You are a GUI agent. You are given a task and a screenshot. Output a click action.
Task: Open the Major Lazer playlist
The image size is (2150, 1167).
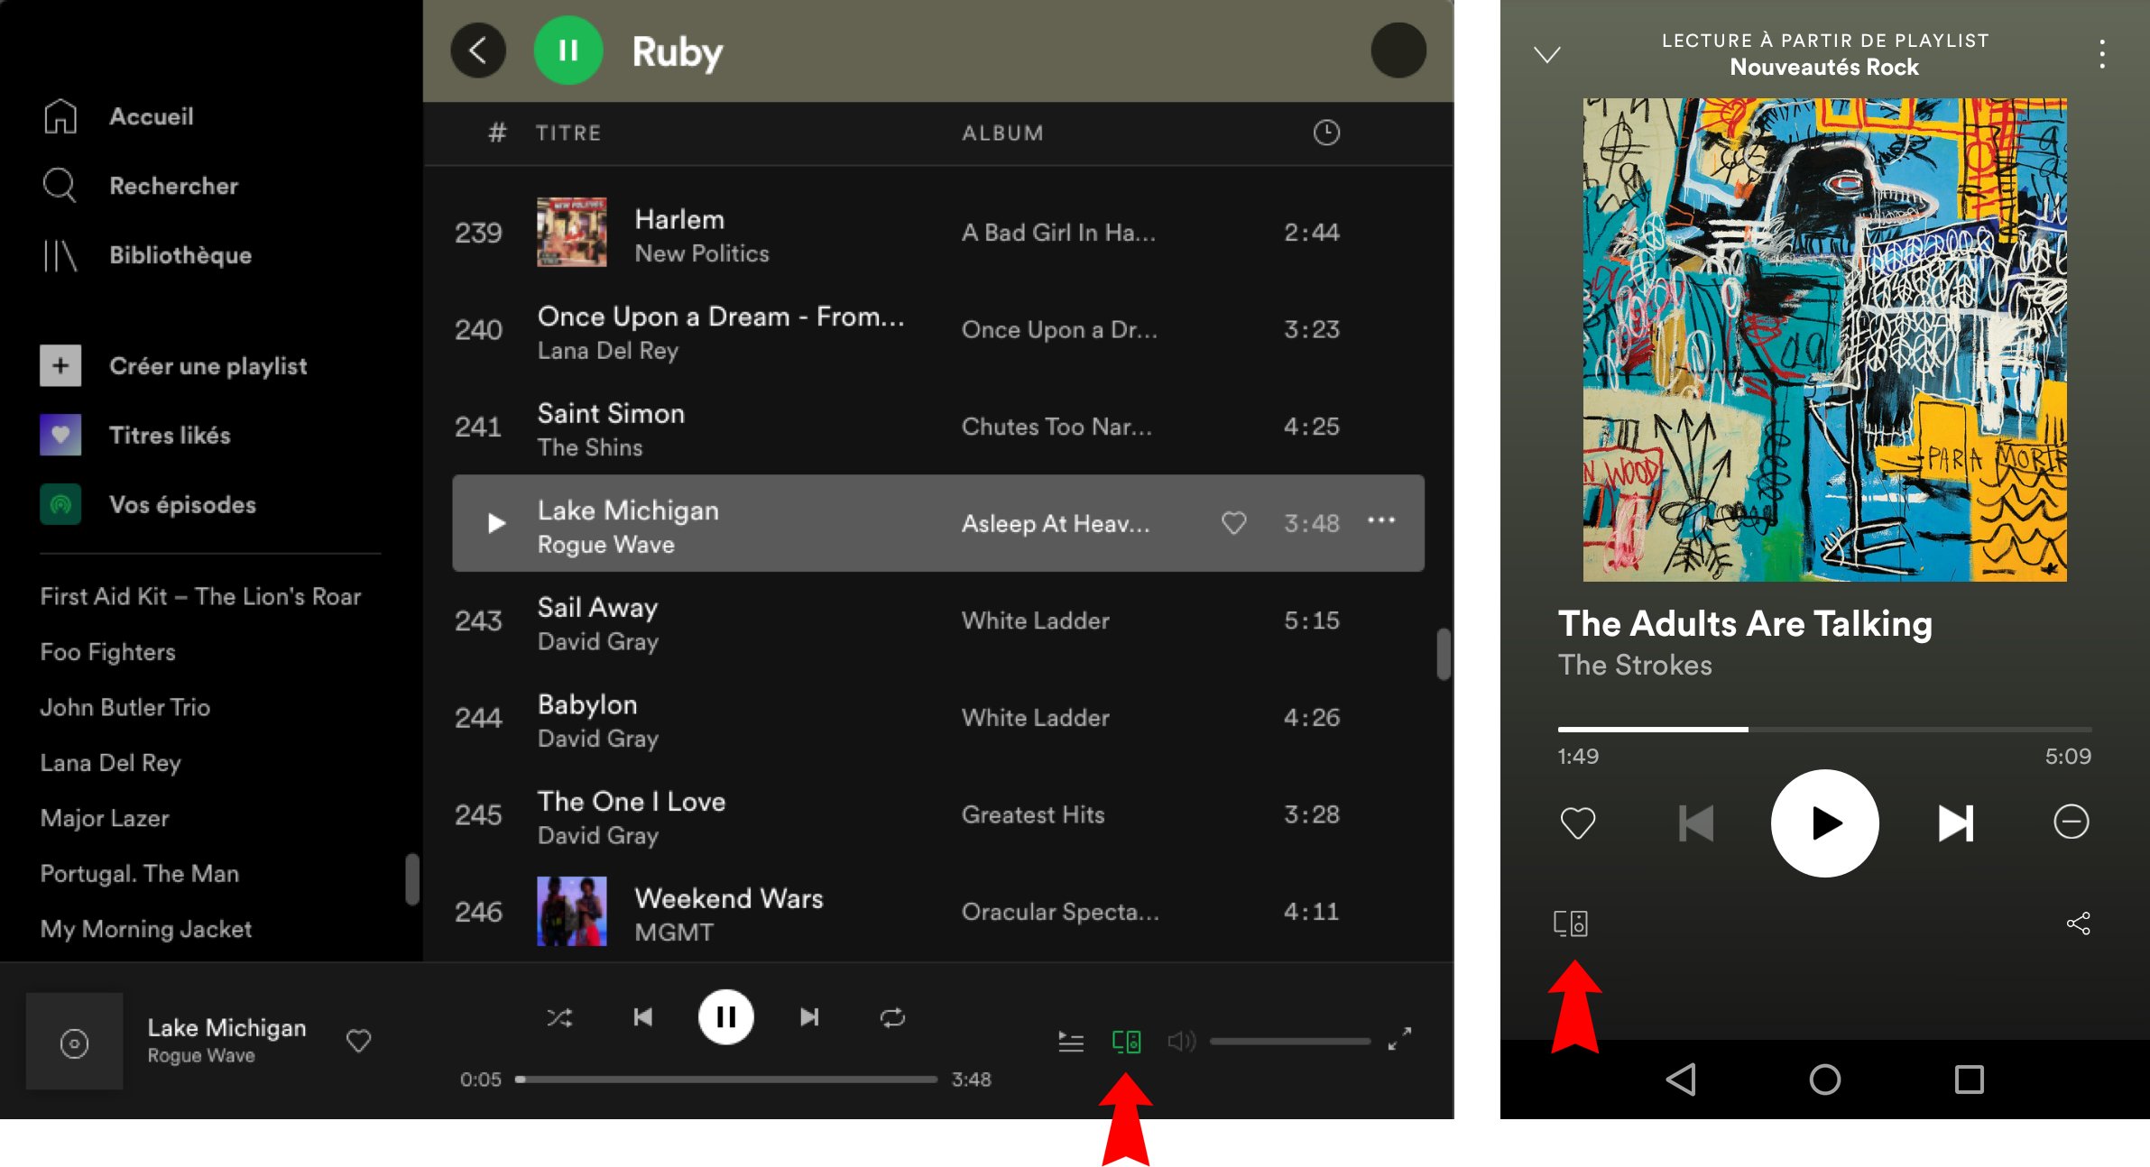pos(104,818)
